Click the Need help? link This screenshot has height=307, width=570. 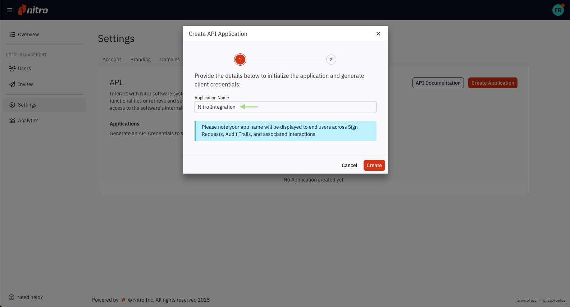click(x=30, y=297)
